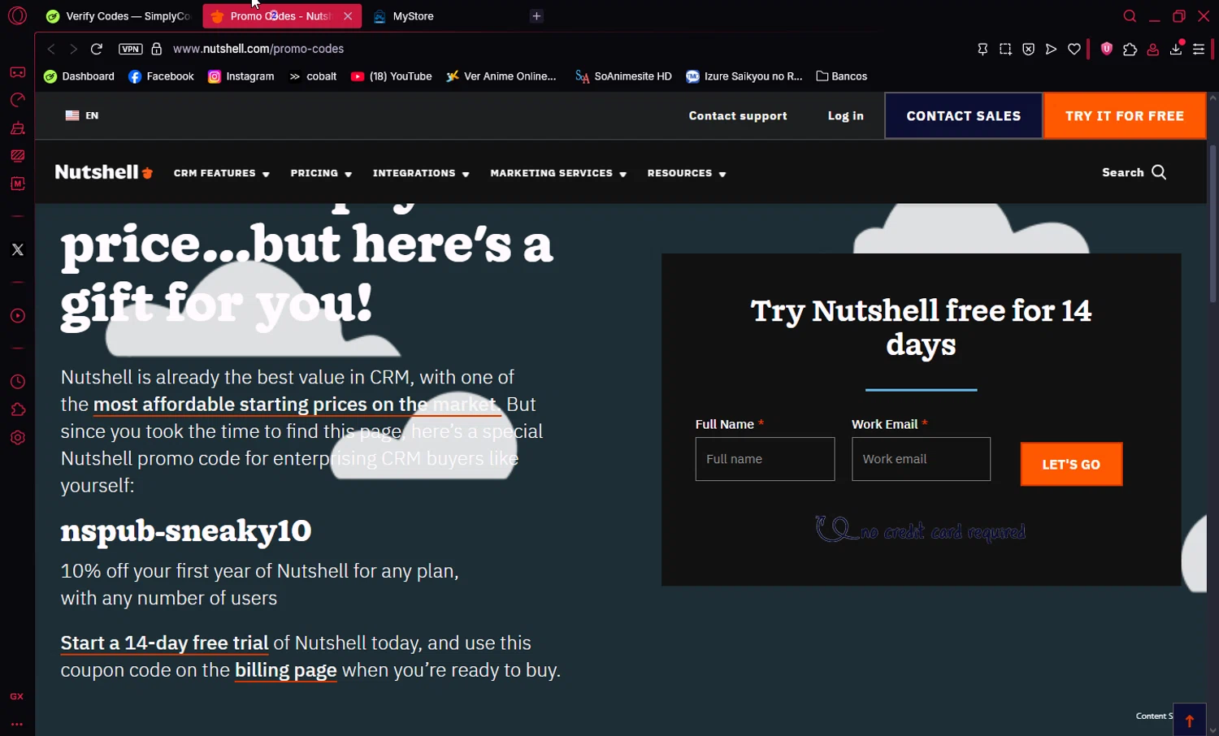Image resolution: width=1219 pixels, height=736 pixels.
Task: Open the cobalt bookmark
Action: click(313, 76)
